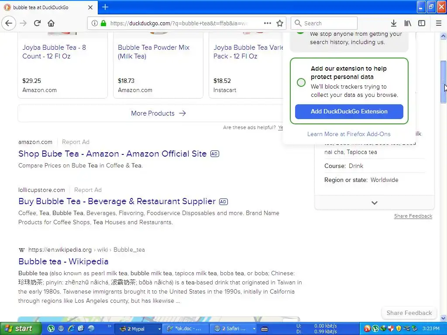Screen dimensions: 447x335
Task: Switch to the ok.doc taskbar window
Action: 186,329
